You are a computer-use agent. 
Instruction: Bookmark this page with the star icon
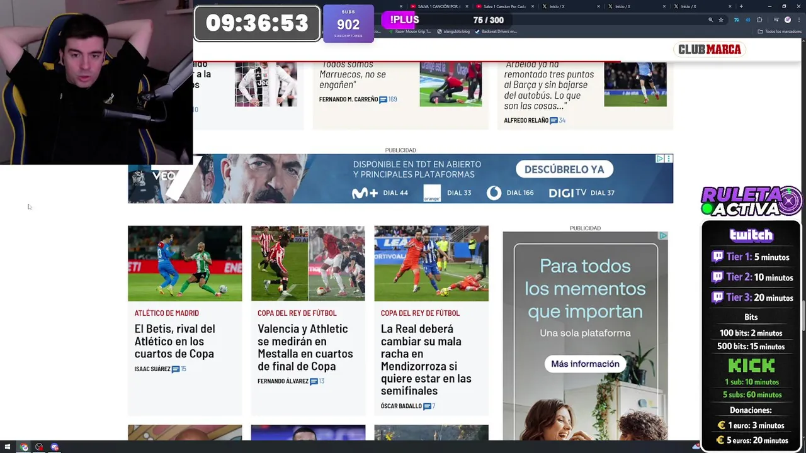pyautogui.click(x=721, y=20)
